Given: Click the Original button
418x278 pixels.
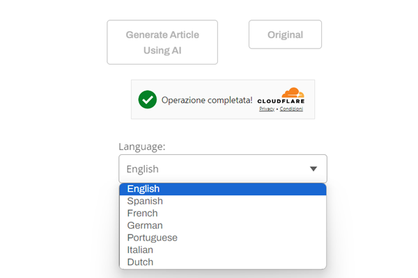Looking at the screenshot, I should [285, 35].
